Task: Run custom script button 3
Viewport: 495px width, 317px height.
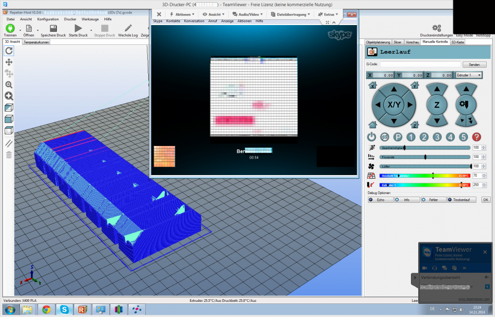Action: click(x=437, y=137)
